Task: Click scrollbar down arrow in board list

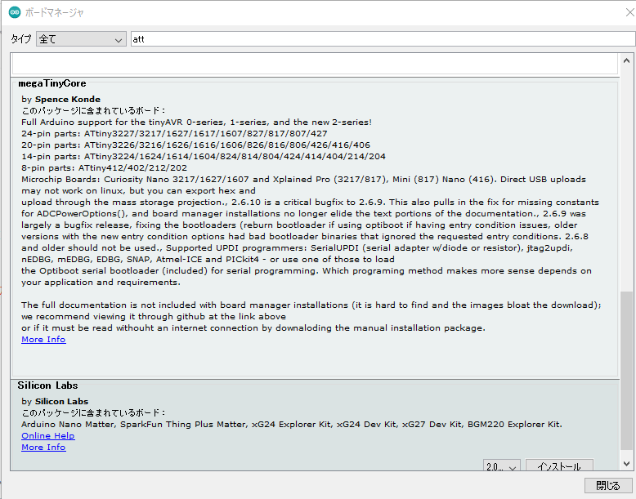Action: (626, 464)
